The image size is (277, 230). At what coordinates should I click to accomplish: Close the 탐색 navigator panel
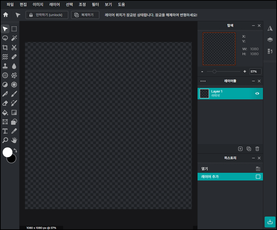pos(259,26)
